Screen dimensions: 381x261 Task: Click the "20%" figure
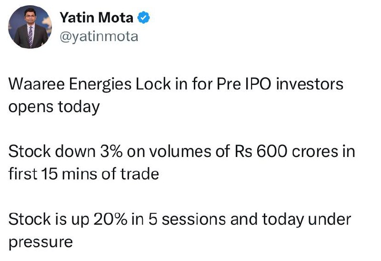click(x=110, y=219)
